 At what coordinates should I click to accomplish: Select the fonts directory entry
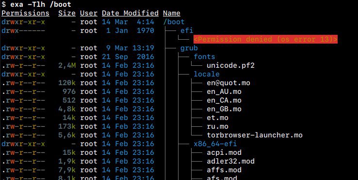[204, 57]
